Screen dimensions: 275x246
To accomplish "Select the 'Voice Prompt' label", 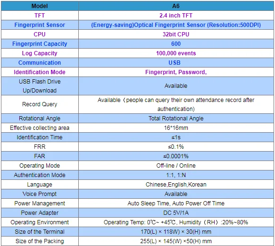I will tap(40, 194).
